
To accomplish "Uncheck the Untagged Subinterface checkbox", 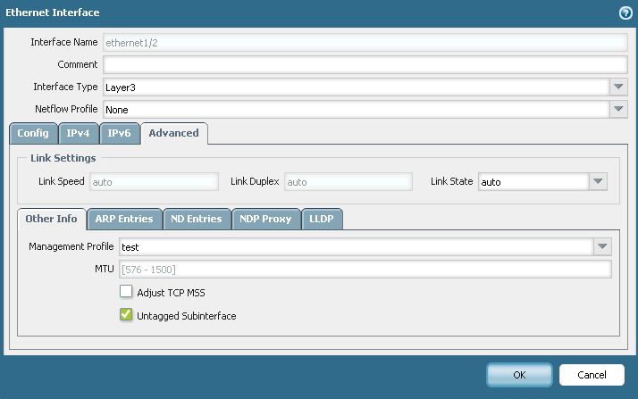I will (126, 315).
